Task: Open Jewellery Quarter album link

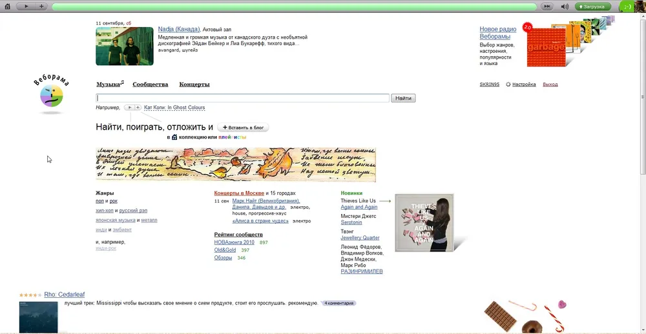Action: pos(360,238)
